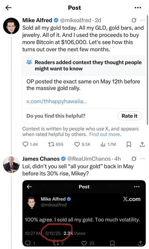Tap the Grok icon on James Chanos's reply
149x249 pixels.
134,159
